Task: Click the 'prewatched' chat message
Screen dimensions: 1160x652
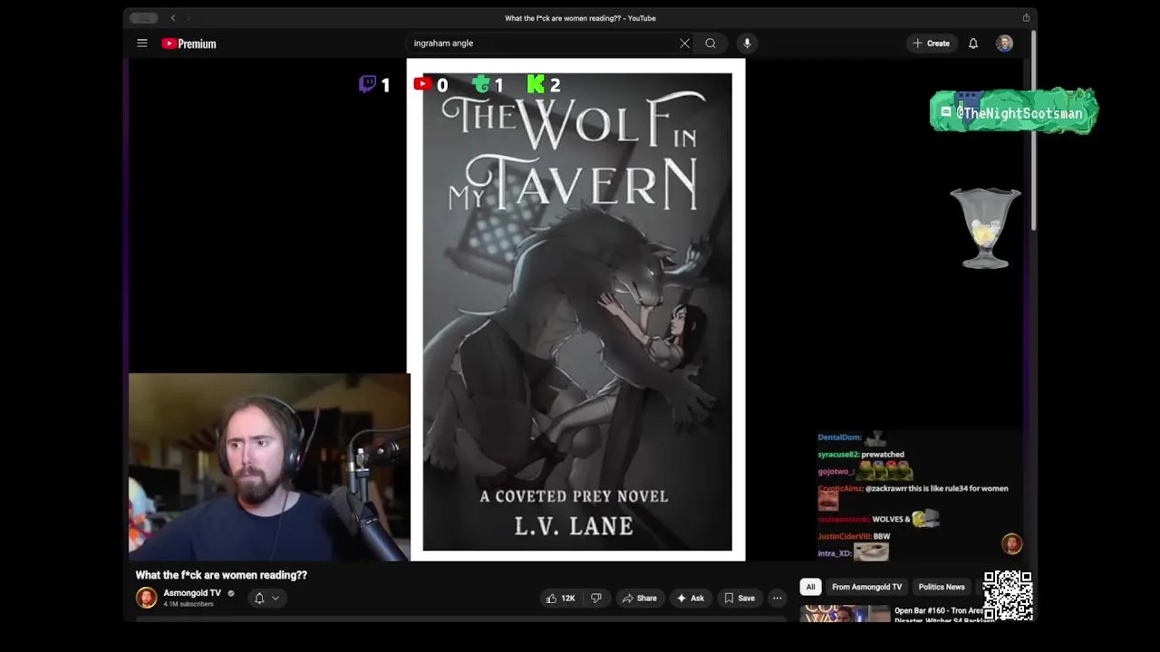Action: click(x=883, y=455)
